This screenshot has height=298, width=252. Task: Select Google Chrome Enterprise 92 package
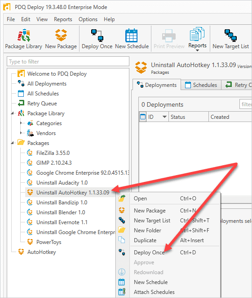pos(83,172)
